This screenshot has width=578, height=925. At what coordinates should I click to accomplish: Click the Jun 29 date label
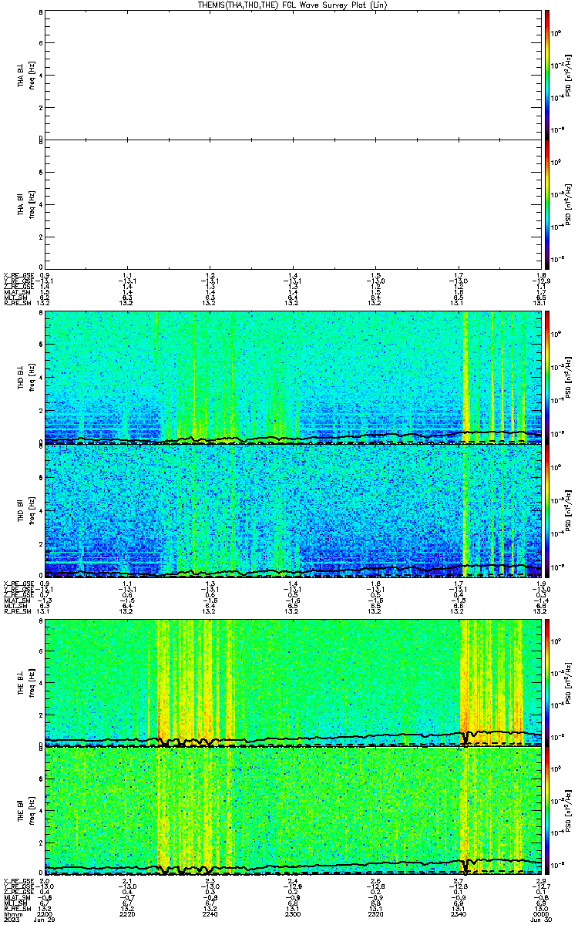tap(49, 920)
